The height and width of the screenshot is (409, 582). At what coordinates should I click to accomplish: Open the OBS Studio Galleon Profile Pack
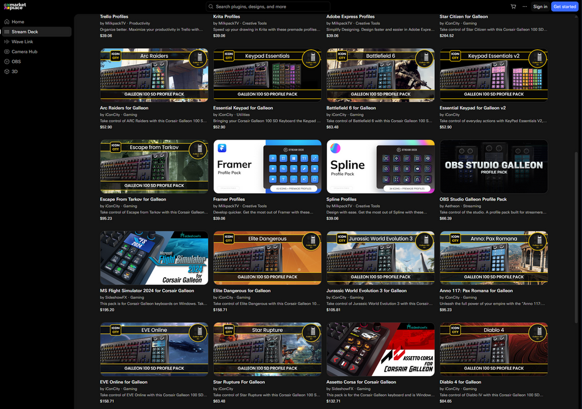493,166
